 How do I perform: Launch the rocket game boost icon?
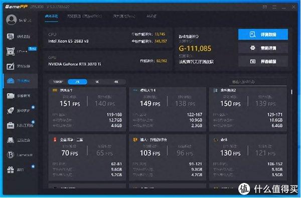click(11, 111)
